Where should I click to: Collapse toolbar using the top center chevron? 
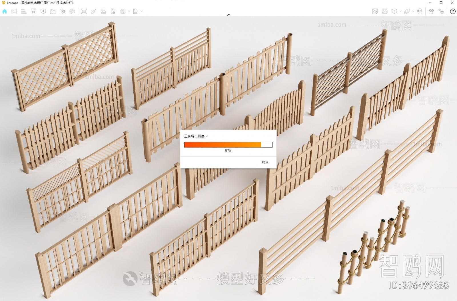click(229, 15)
